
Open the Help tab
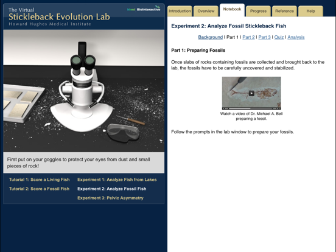(310, 11)
